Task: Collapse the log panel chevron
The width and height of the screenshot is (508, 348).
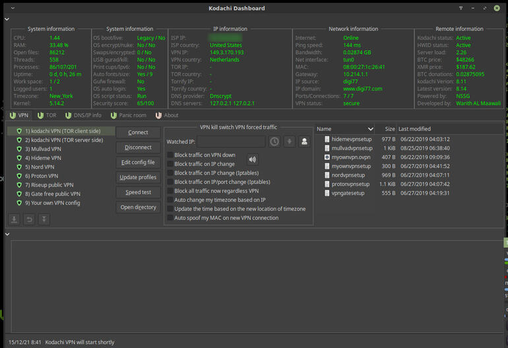Action: tap(7, 234)
